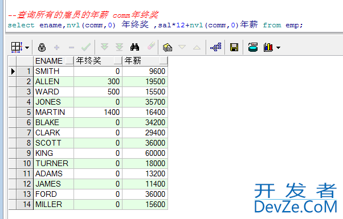The width and height of the screenshot is (343, 219).
Task: Select the FORD cell
Action: (54, 195)
